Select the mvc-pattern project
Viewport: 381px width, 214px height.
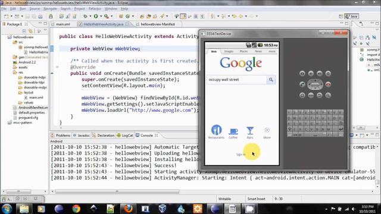point(23,123)
